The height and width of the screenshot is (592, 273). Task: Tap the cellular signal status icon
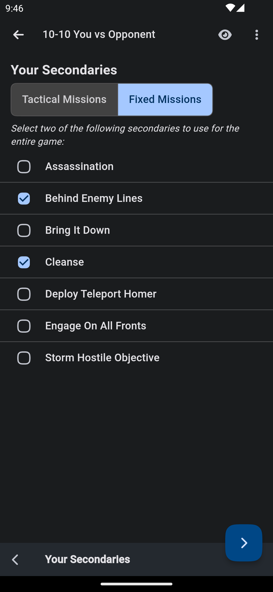point(240,8)
